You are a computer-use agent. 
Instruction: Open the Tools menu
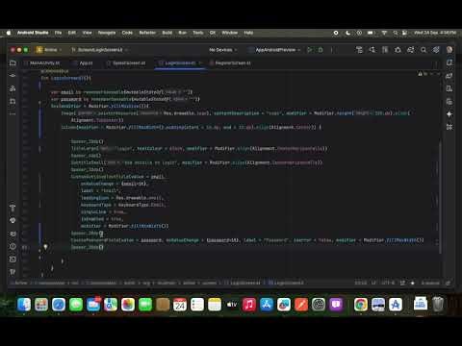[x=198, y=33]
